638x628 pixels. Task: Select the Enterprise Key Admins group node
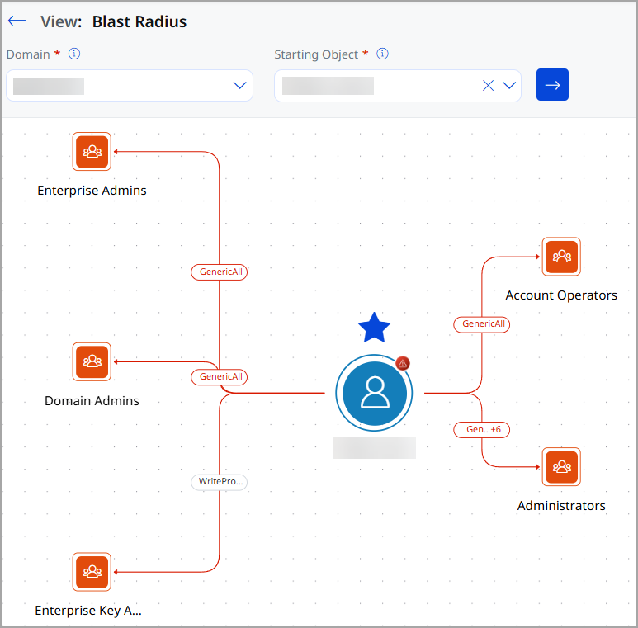[92, 571]
